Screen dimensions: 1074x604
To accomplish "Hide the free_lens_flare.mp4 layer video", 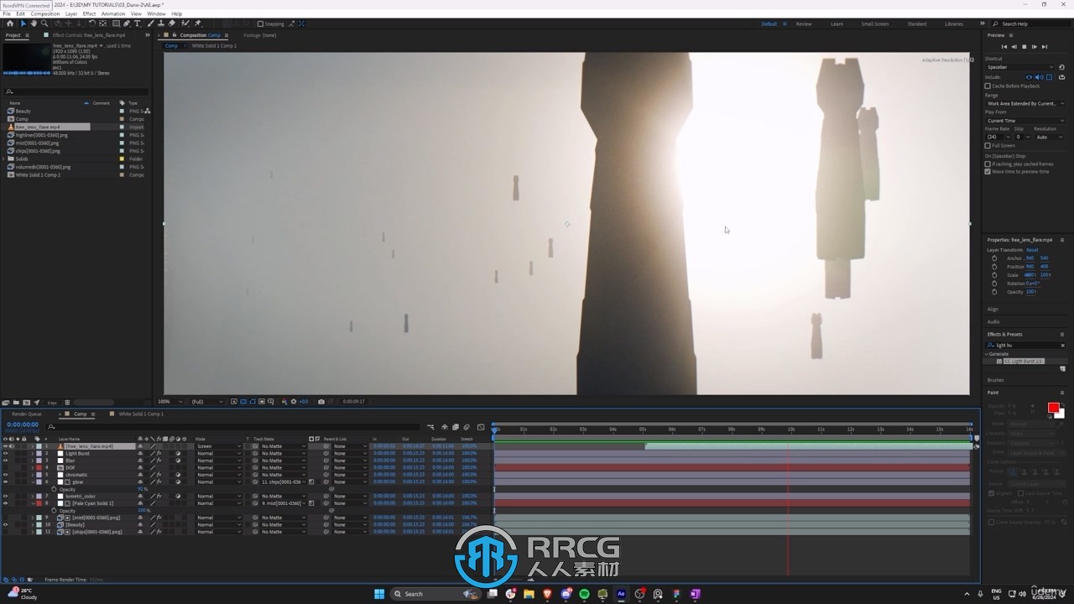I will coord(5,446).
